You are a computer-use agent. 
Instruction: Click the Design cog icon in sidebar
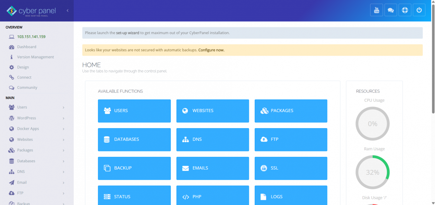coord(12,67)
